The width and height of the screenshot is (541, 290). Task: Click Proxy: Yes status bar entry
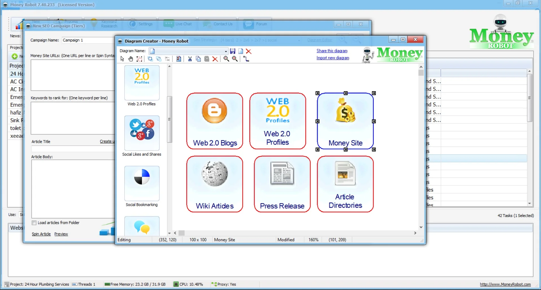224,284
